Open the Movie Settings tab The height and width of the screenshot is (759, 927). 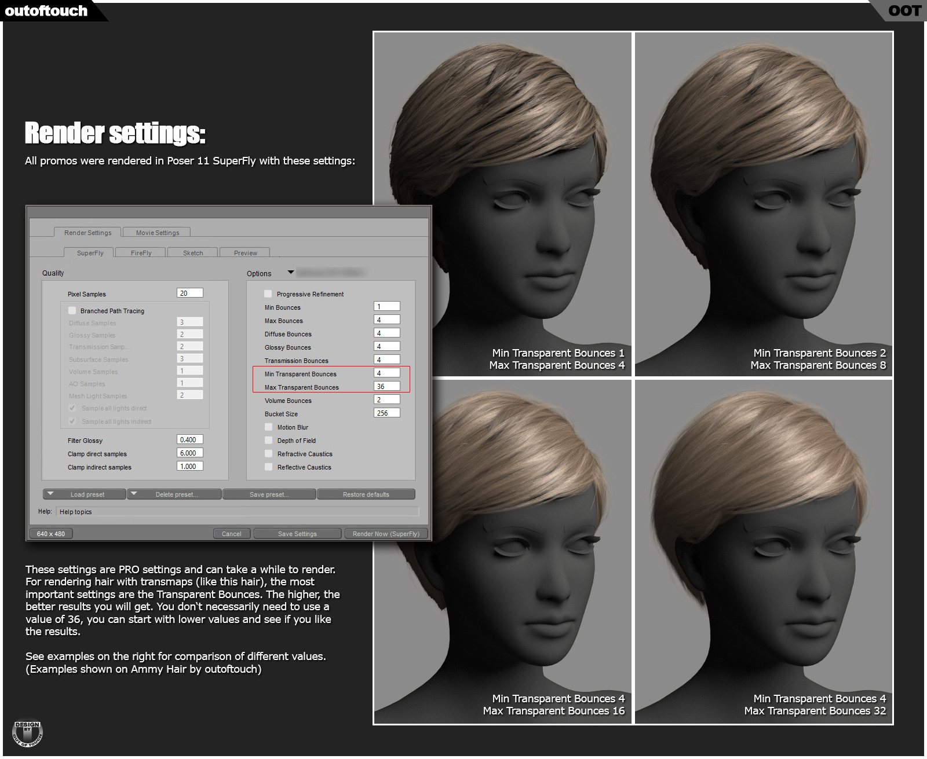[157, 233]
